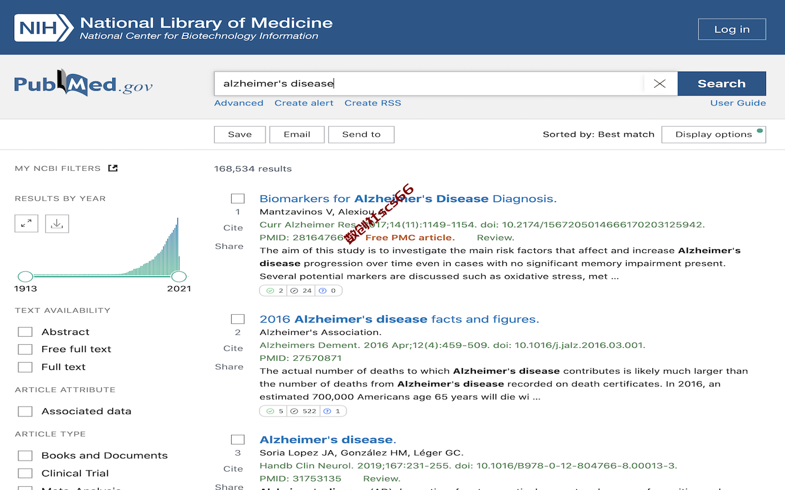Open the Display options dropdown
This screenshot has height=490, width=785.
(x=714, y=134)
